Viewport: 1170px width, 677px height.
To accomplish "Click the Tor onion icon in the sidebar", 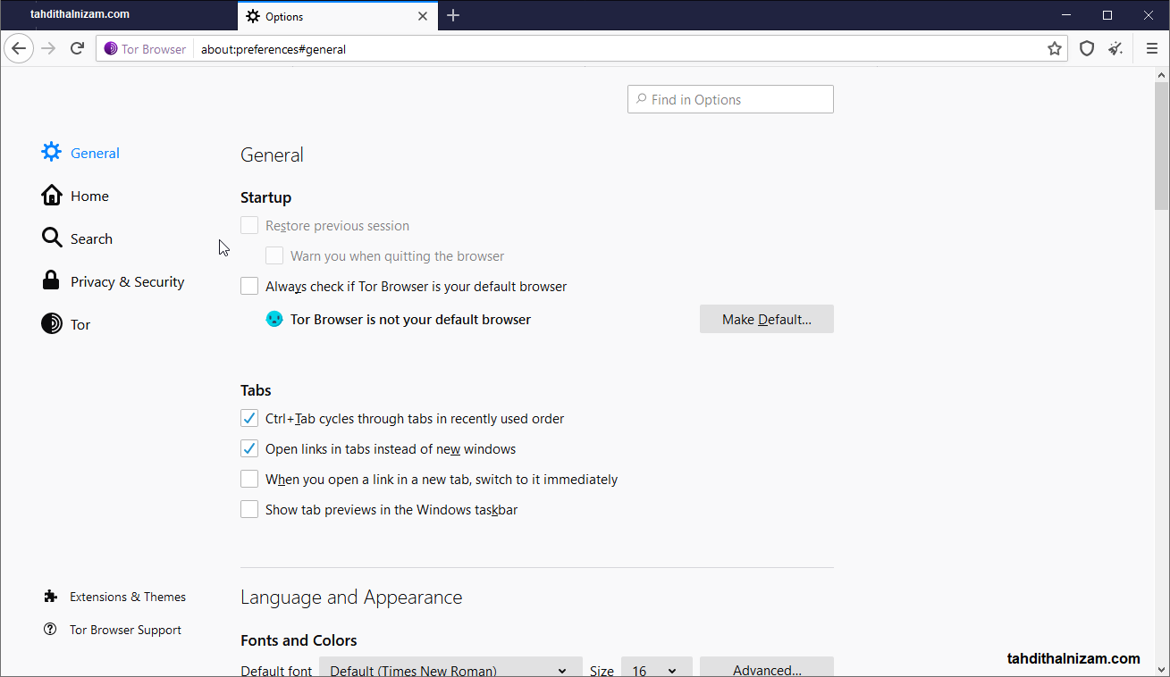I will (x=52, y=323).
